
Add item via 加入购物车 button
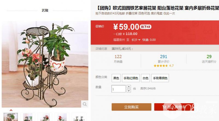(174, 107)
